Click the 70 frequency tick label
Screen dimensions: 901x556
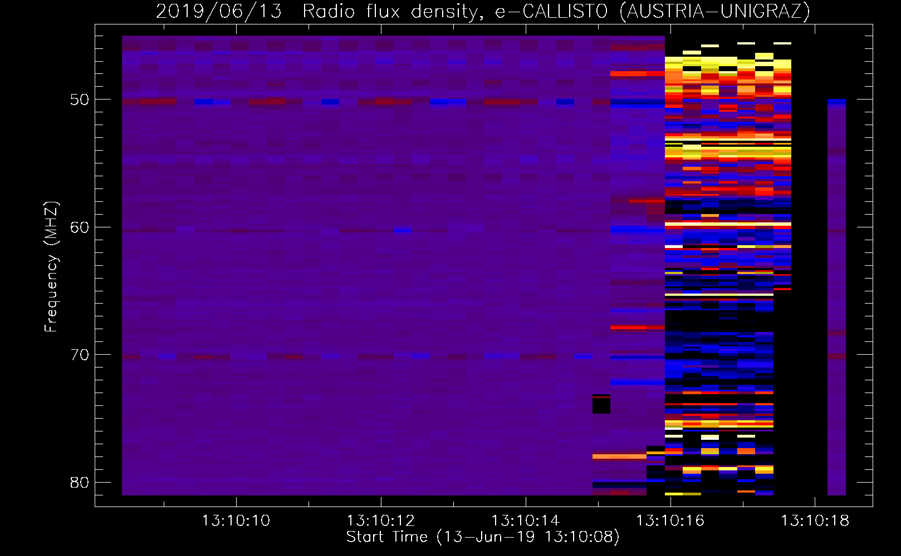point(80,355)
